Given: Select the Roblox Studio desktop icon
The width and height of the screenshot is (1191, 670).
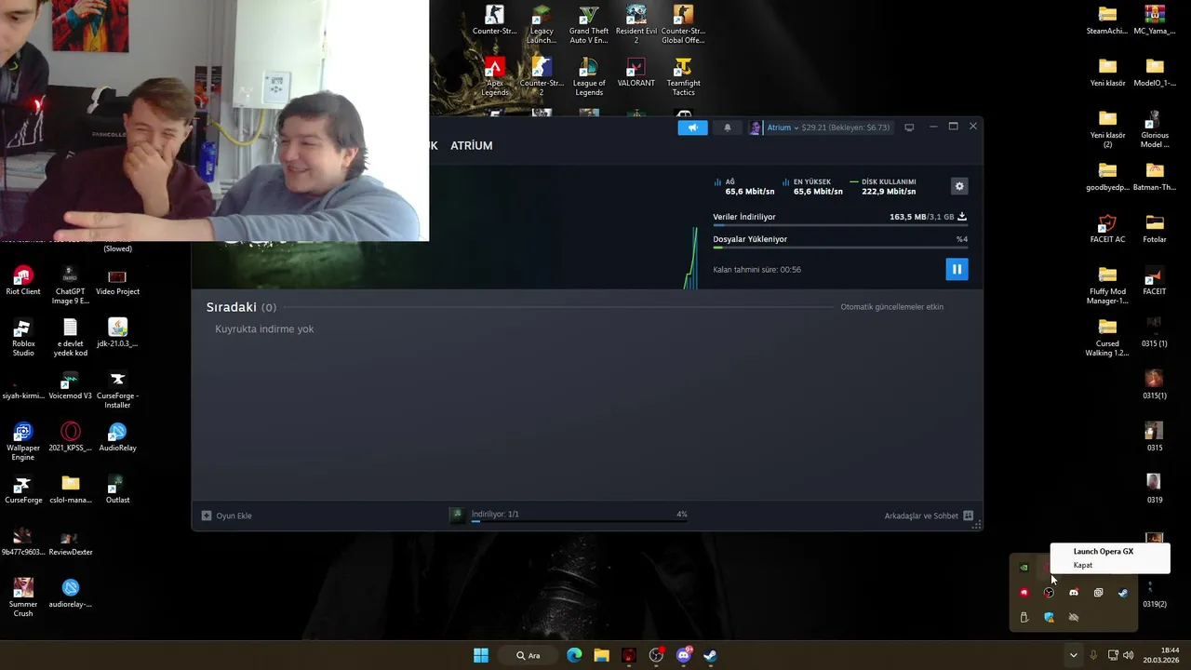Looking at the screenshot, I should (x=23, y=339).
